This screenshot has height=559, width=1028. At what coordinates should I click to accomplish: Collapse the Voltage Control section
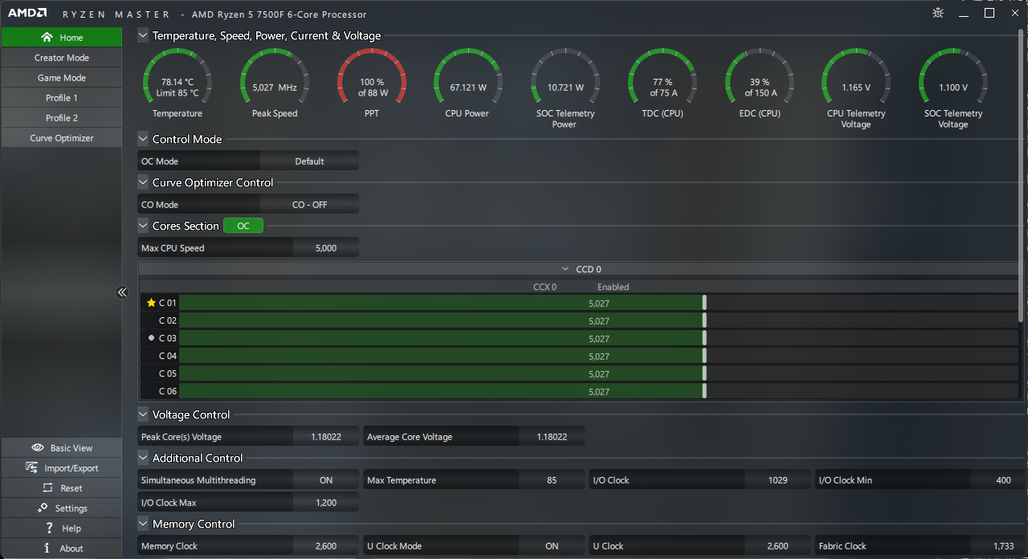click(x=143, y=414)
